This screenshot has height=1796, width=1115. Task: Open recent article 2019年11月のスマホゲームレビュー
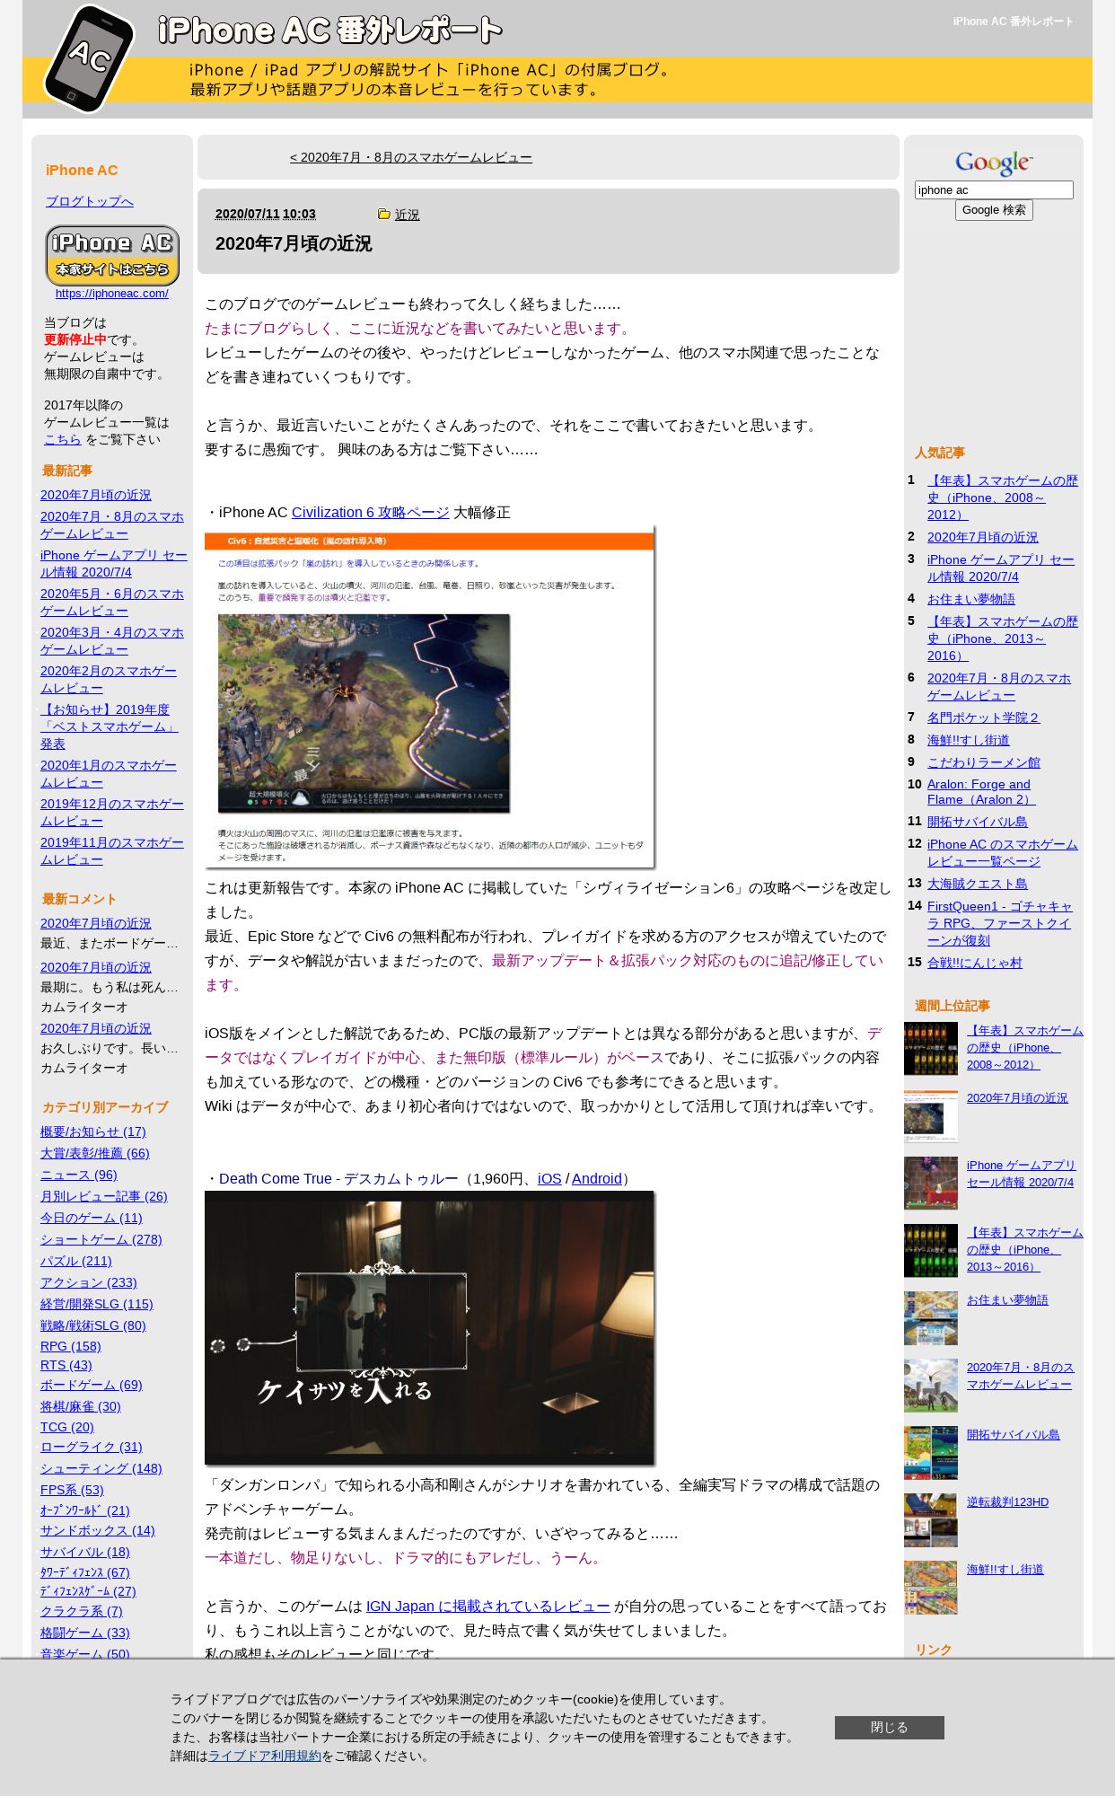pyautogui.click(x=111, y=850)
